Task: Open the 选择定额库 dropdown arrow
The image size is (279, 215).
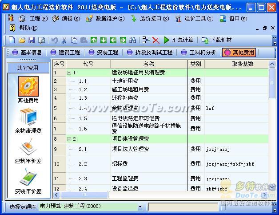Action: [x=140, y=207]
